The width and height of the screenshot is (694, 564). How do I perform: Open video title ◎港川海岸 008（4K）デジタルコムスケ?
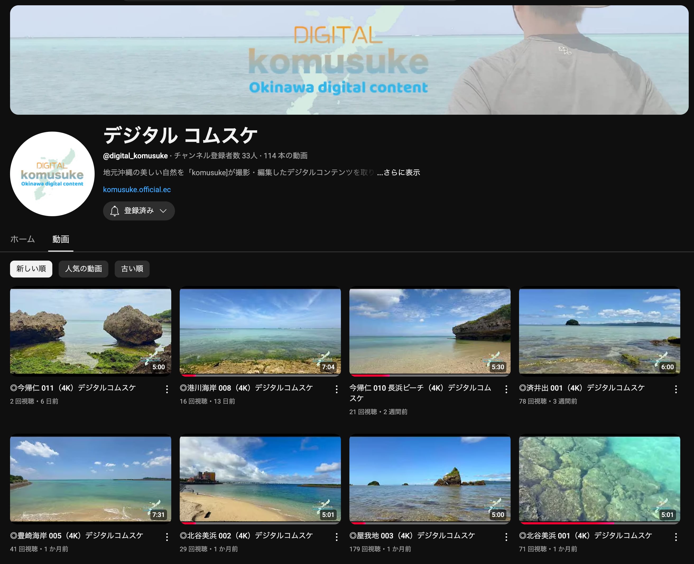point(246,388)
